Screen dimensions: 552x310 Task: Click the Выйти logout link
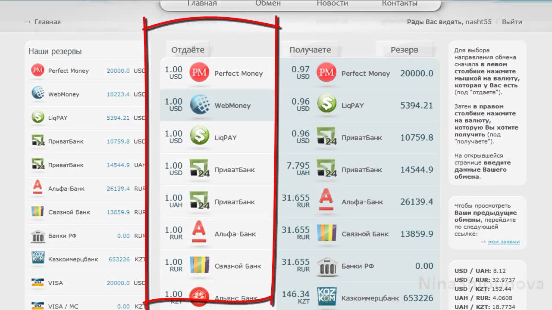[512, 22]
